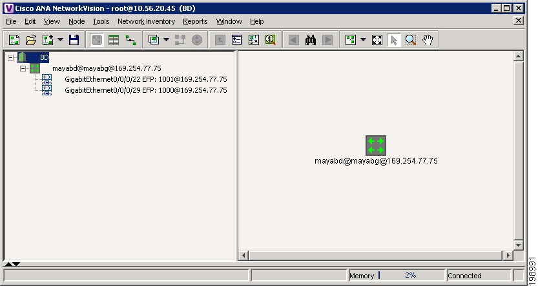Click the map horizontal scrollbar left arrow

point(244,255)
